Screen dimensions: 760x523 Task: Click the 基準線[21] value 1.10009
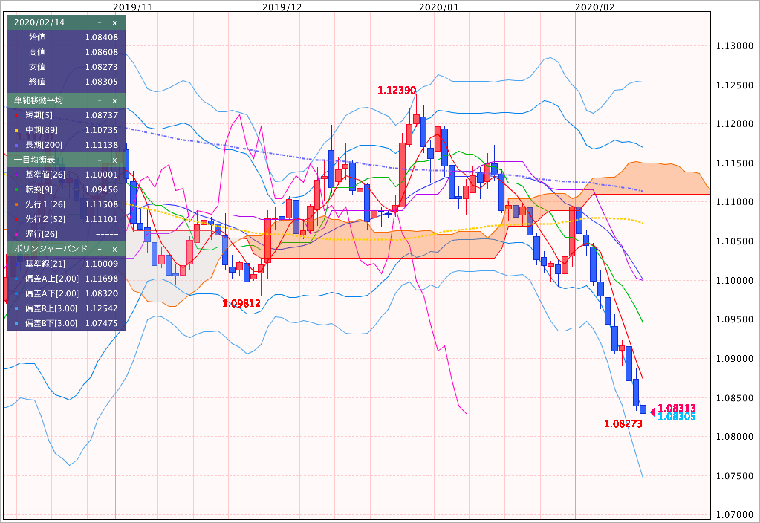coord(101,264)
